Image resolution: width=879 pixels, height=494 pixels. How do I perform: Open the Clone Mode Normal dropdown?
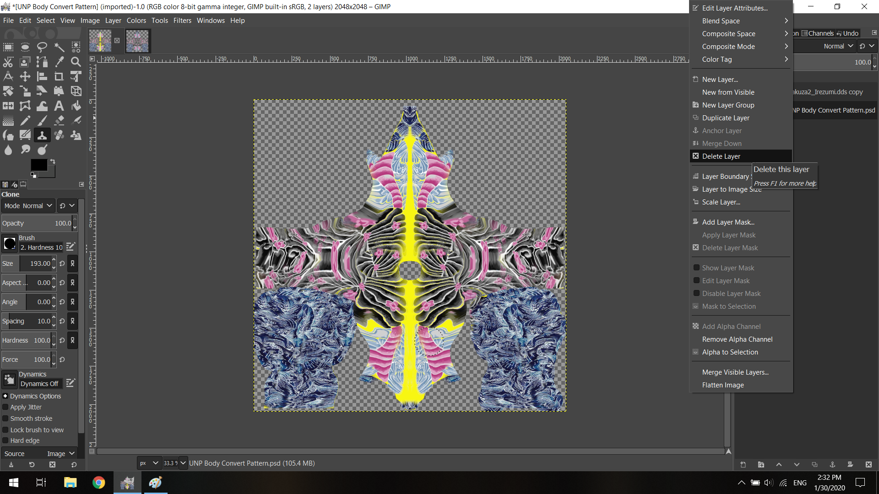pos(28,206)
